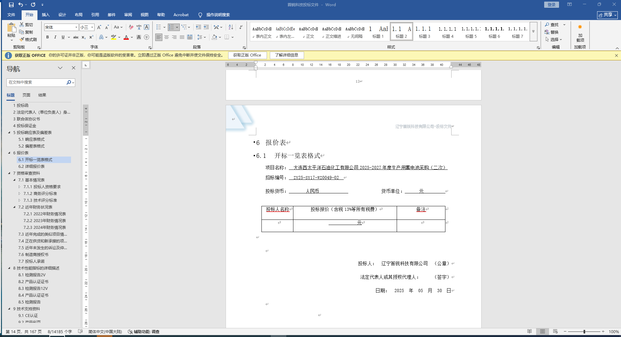Open the Select (选择) dropdown
The width and height of the screenshot is (621, 337).
[x=554, y=39]
